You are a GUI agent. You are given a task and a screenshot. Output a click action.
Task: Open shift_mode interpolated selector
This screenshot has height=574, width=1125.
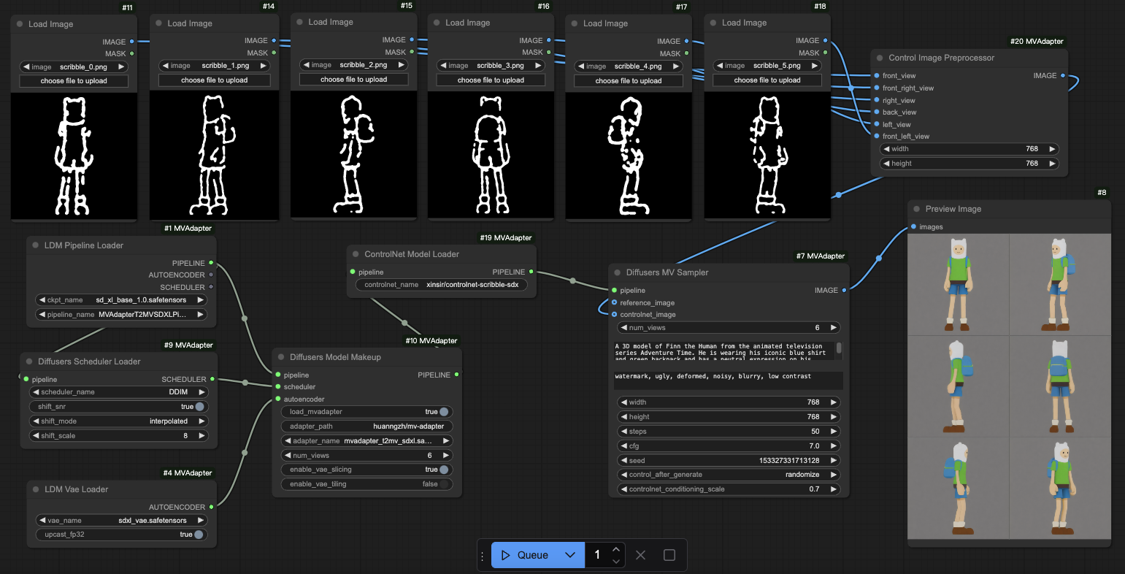[118, 421]
